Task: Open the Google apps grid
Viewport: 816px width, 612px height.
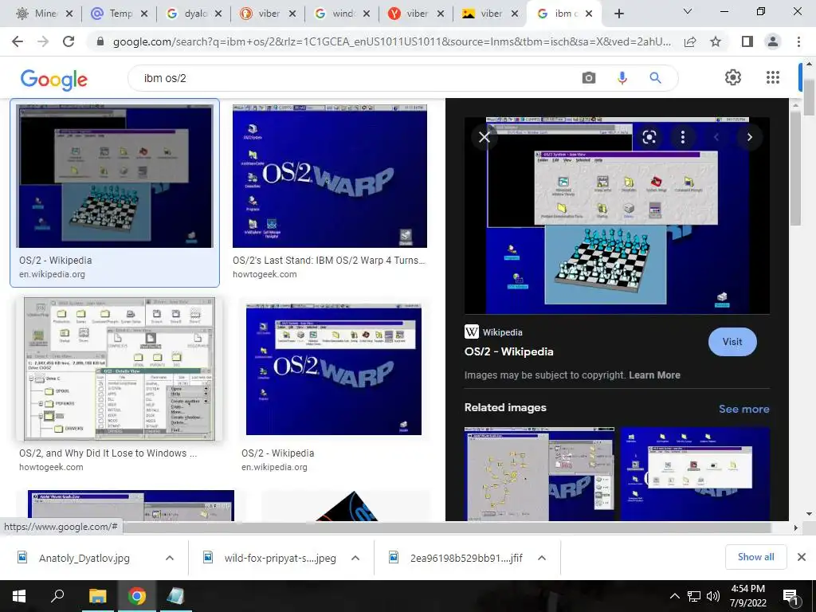Action: click(773, 77)
